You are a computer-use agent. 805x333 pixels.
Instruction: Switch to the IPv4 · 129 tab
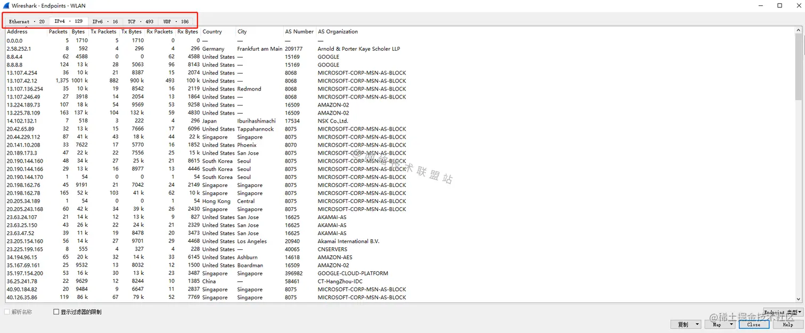coord(69,21)
